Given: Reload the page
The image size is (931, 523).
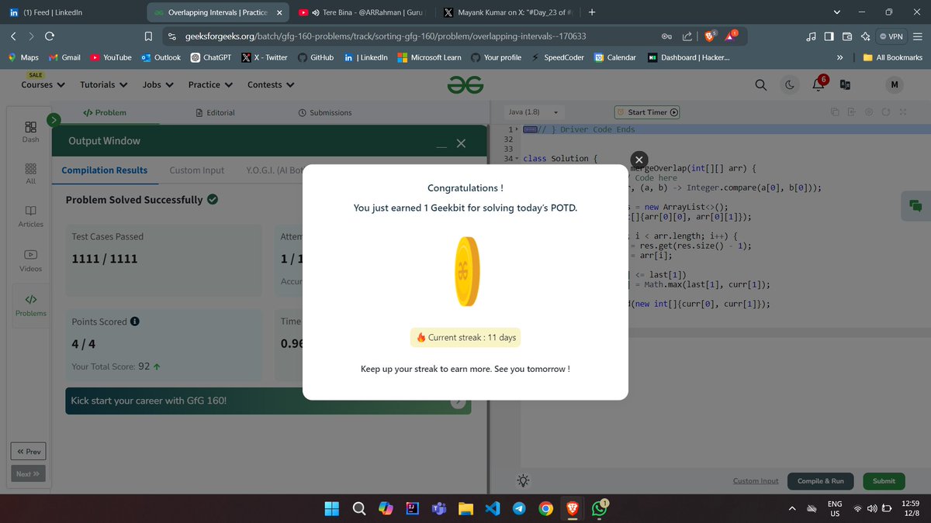Looking at the screenshot, I should point(50,36).
